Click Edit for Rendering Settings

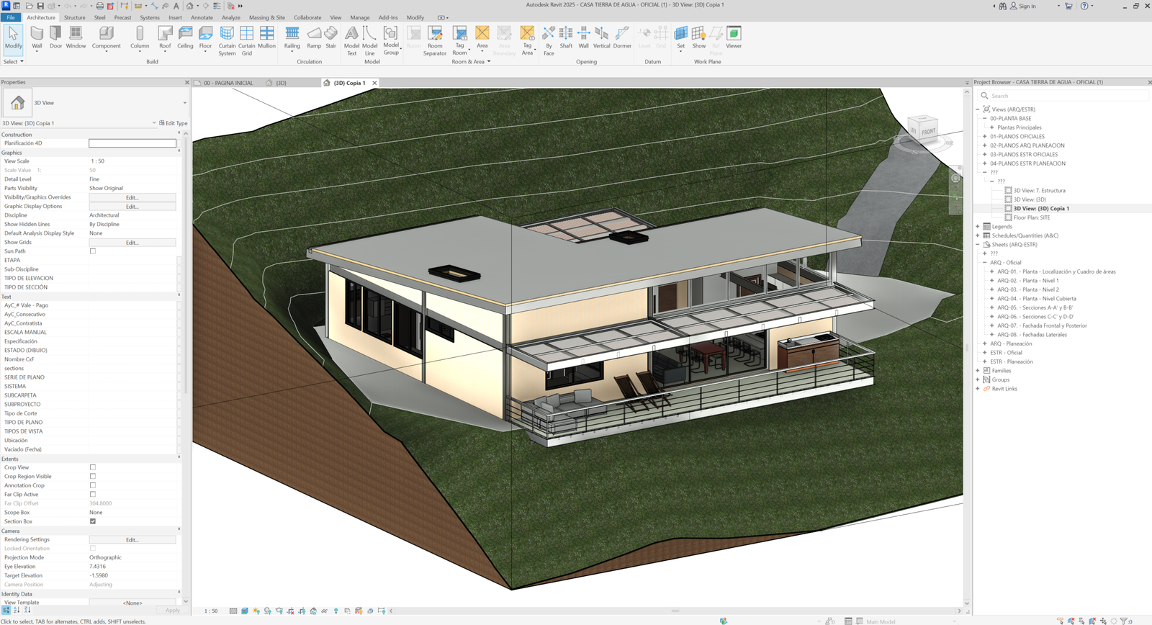coord(132,539)
